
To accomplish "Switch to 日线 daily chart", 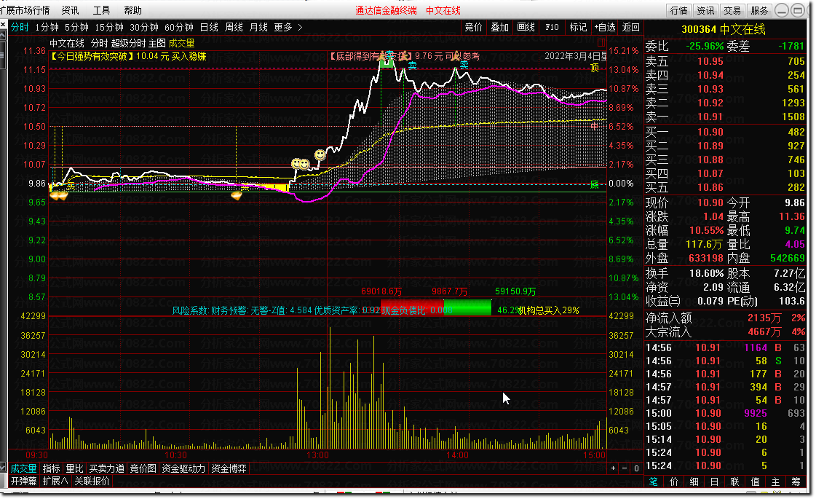I will click(209, 27).
